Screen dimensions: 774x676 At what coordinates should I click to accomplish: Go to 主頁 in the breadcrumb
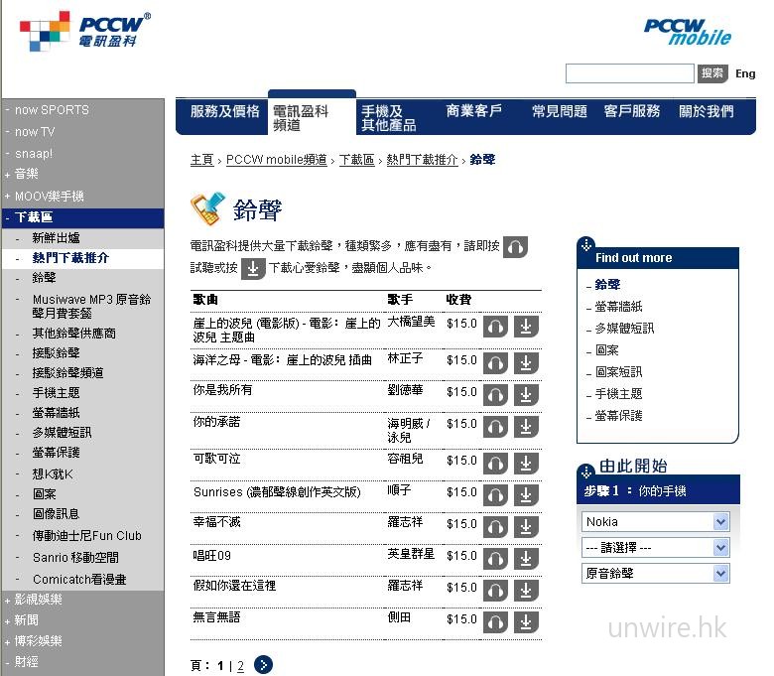(x=201, y=160)
